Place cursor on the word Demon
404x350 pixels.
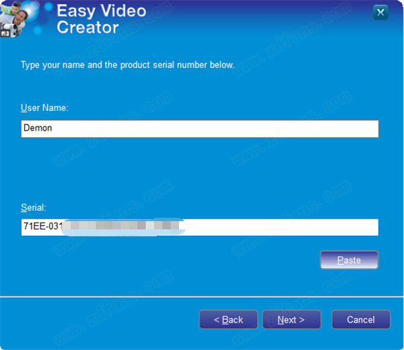[x=38, y=128]
